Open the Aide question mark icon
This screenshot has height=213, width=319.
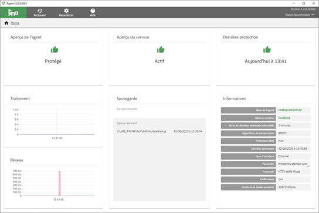[x=93, y=11]
